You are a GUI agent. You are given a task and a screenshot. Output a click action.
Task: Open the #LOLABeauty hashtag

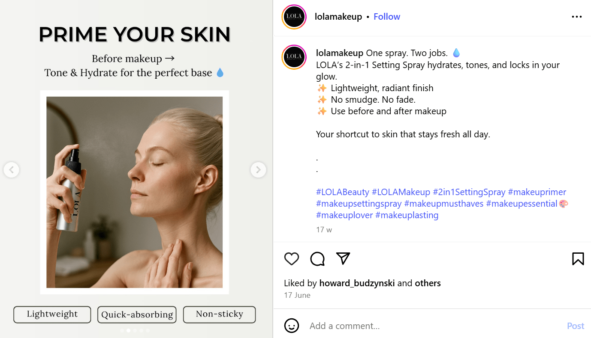tap(342, 192)
